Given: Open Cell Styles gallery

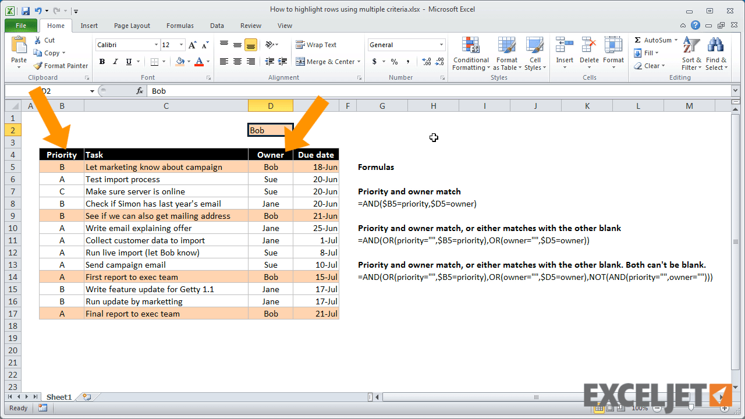Looking at the screenshot, I should tap(535, 54).
